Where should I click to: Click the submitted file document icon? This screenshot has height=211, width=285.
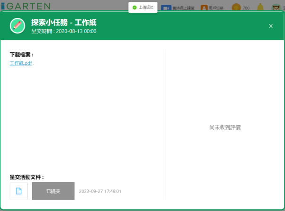tap(19, 191)
